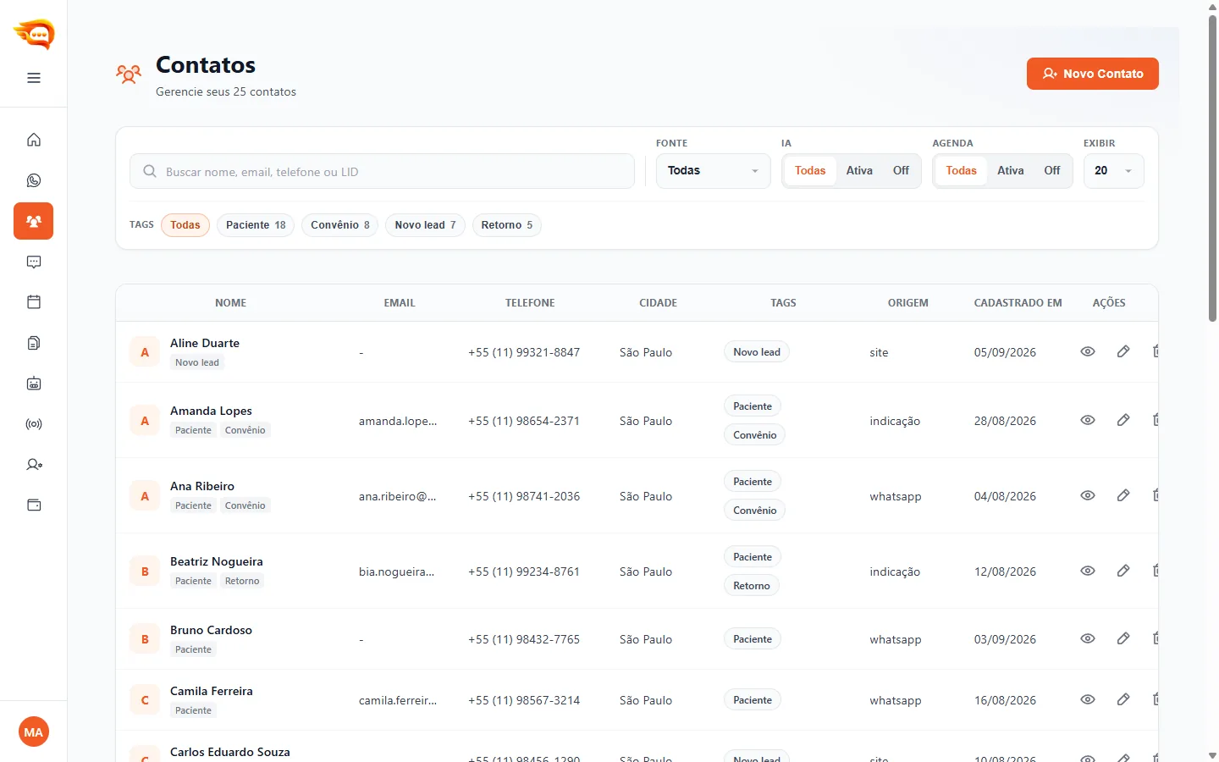View the Camila Ferreira contact with the eye icon
Viewport: 1219px width, 762px height.
point(1088,699)
